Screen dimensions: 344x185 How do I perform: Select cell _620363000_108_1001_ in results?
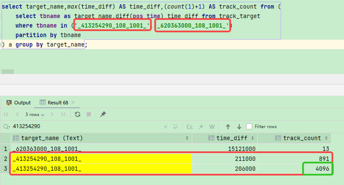click(101, 149)
